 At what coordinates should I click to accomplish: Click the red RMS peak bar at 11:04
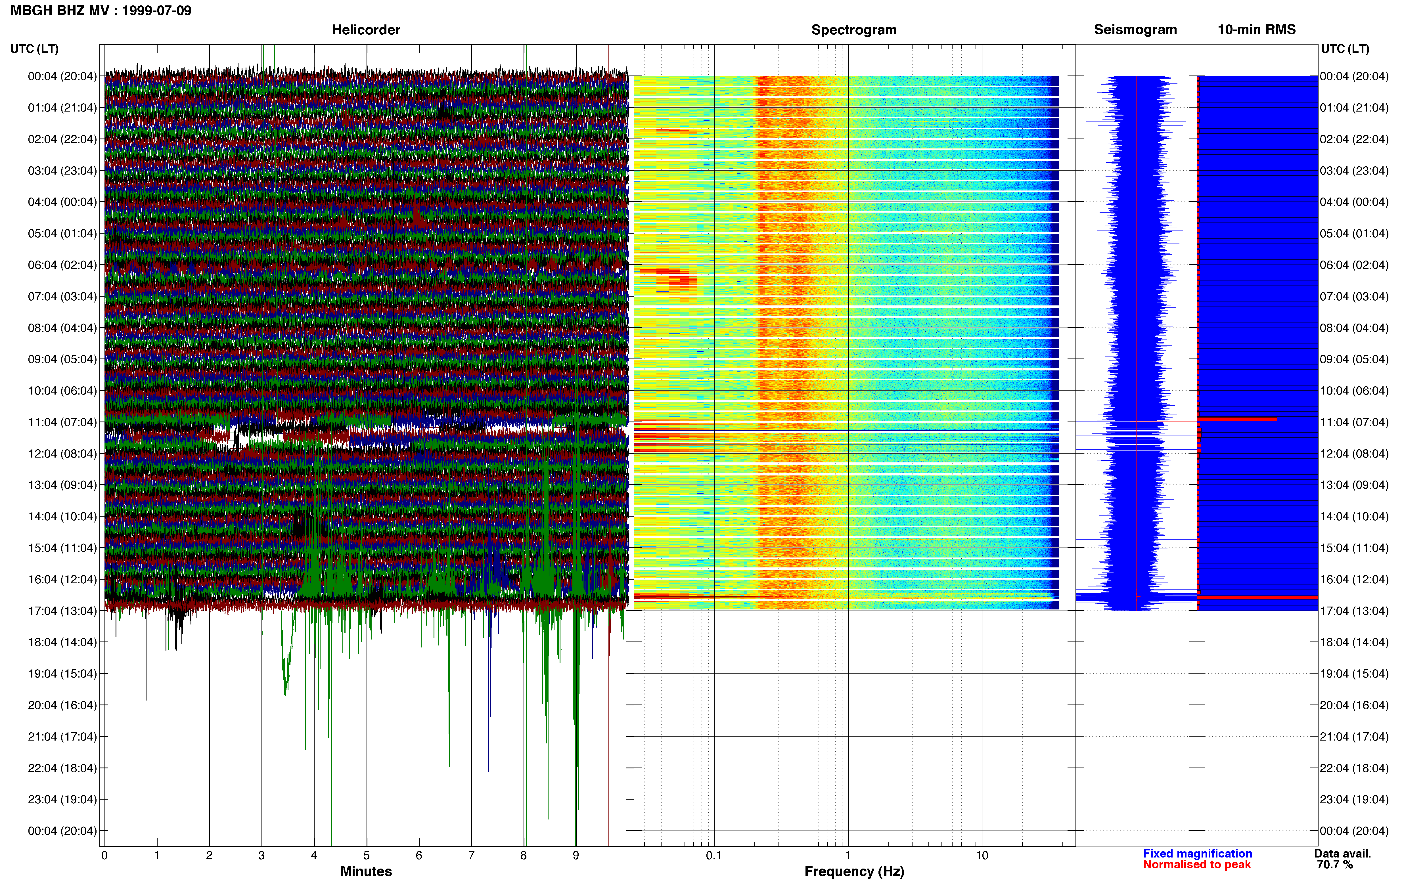click(x=1237, y=419)
